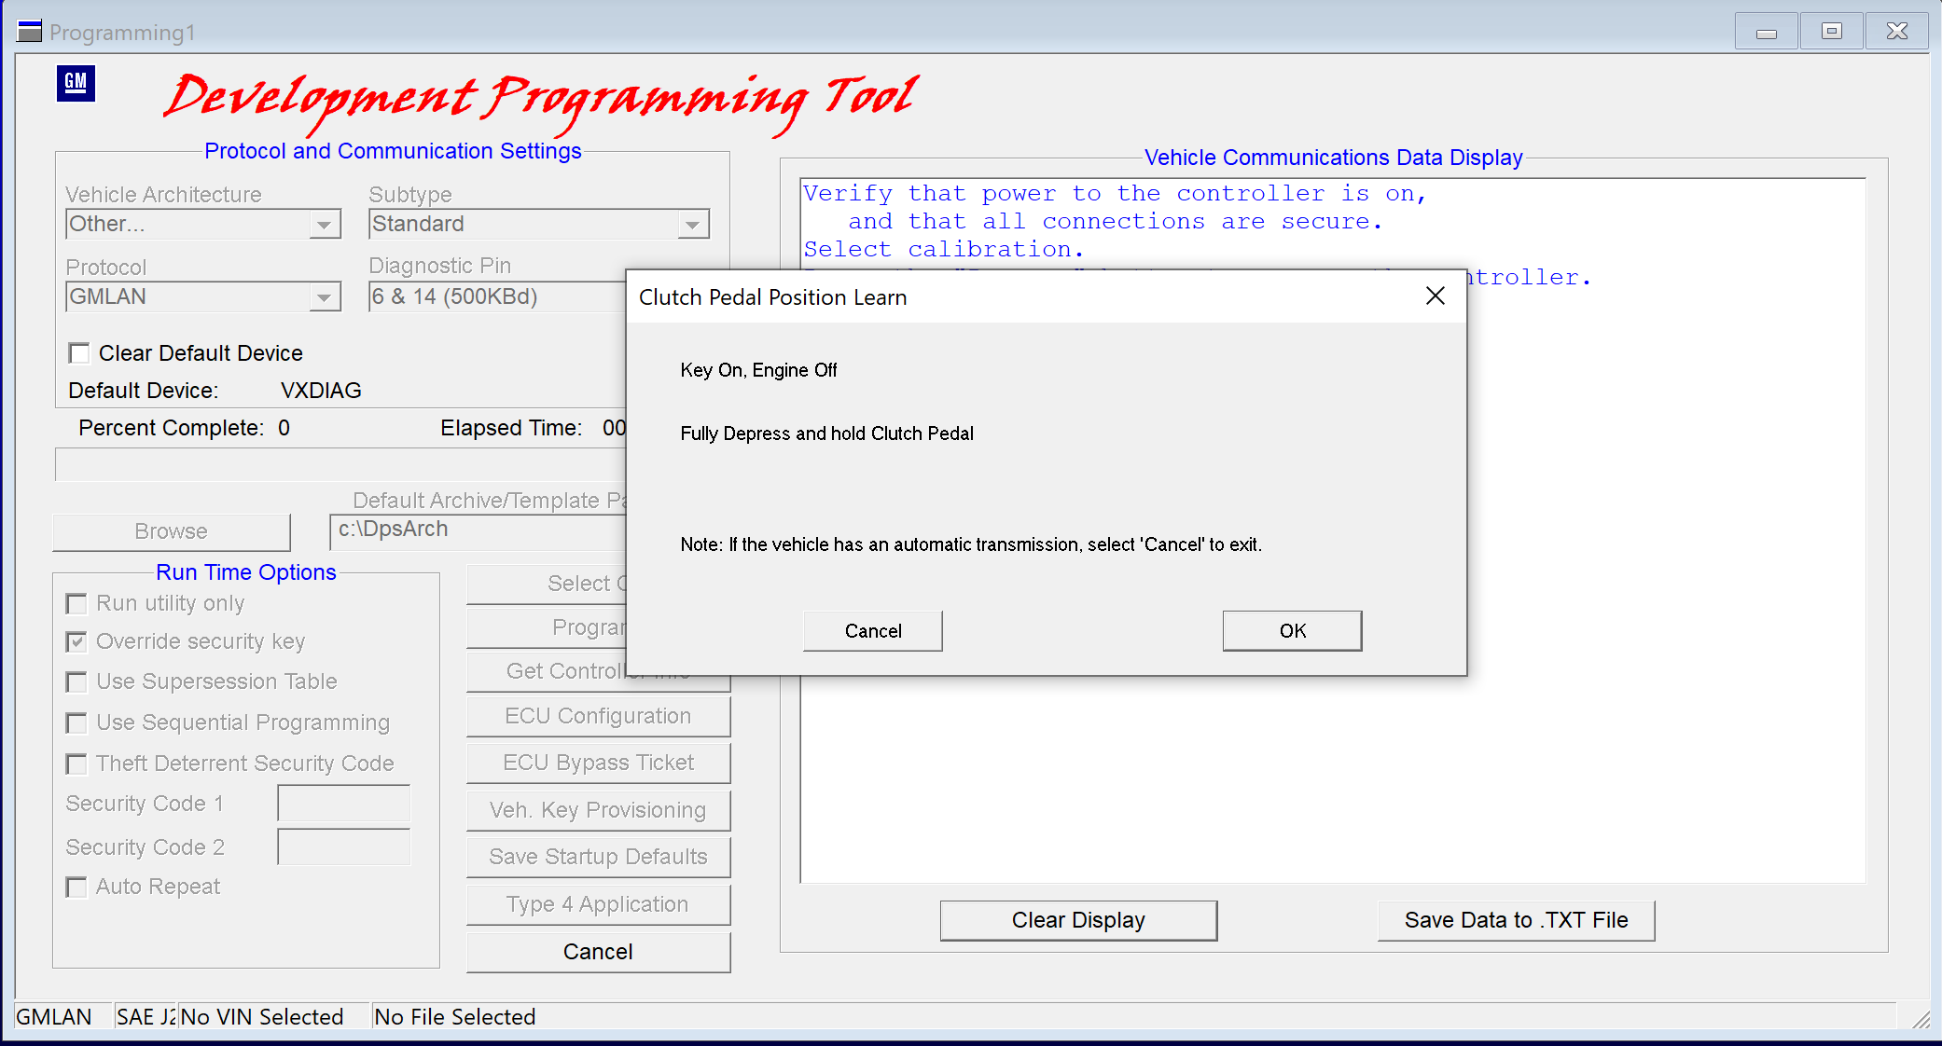Click the Programming1 window system icon
The height and width of the screenshot is (1046, 1942).
point(29,32)
